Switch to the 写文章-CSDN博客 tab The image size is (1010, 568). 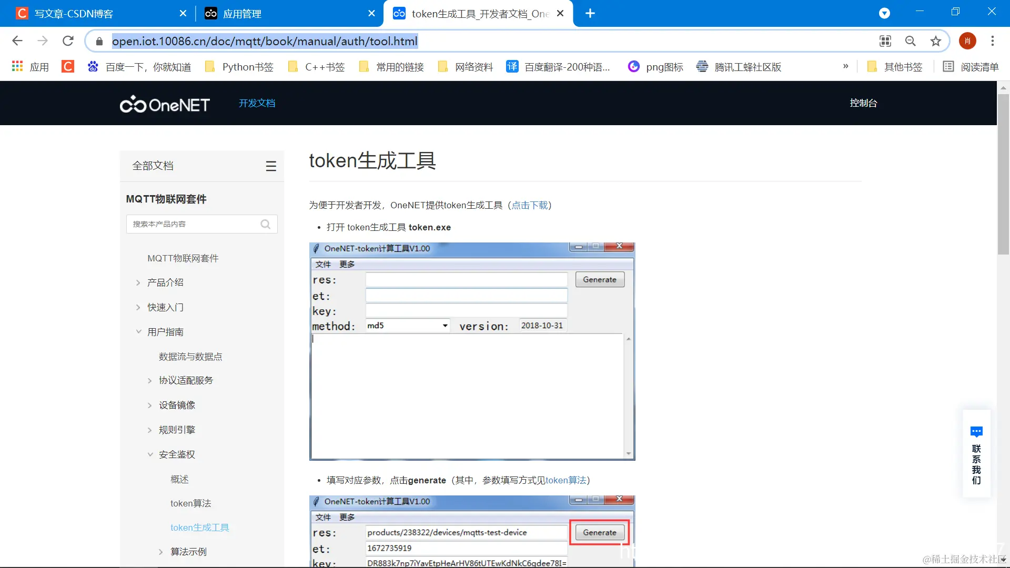(74, 14)
